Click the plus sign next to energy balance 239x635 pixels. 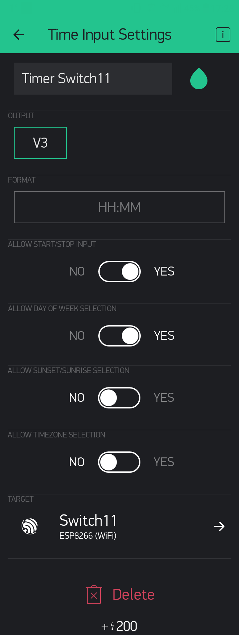pyautogui.click(x=104, y=626)
